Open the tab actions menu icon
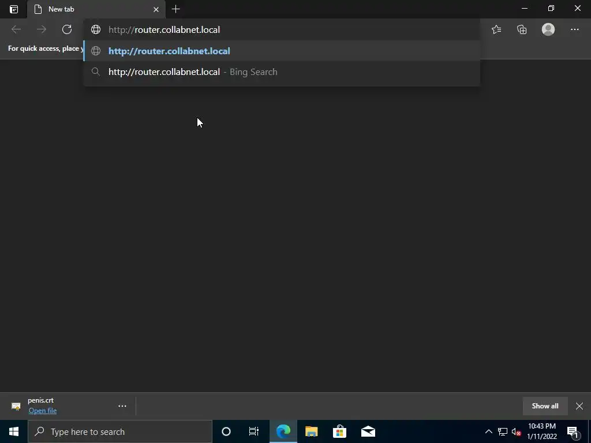Screen dimensions: 591x443 click(x=14, y=9)
